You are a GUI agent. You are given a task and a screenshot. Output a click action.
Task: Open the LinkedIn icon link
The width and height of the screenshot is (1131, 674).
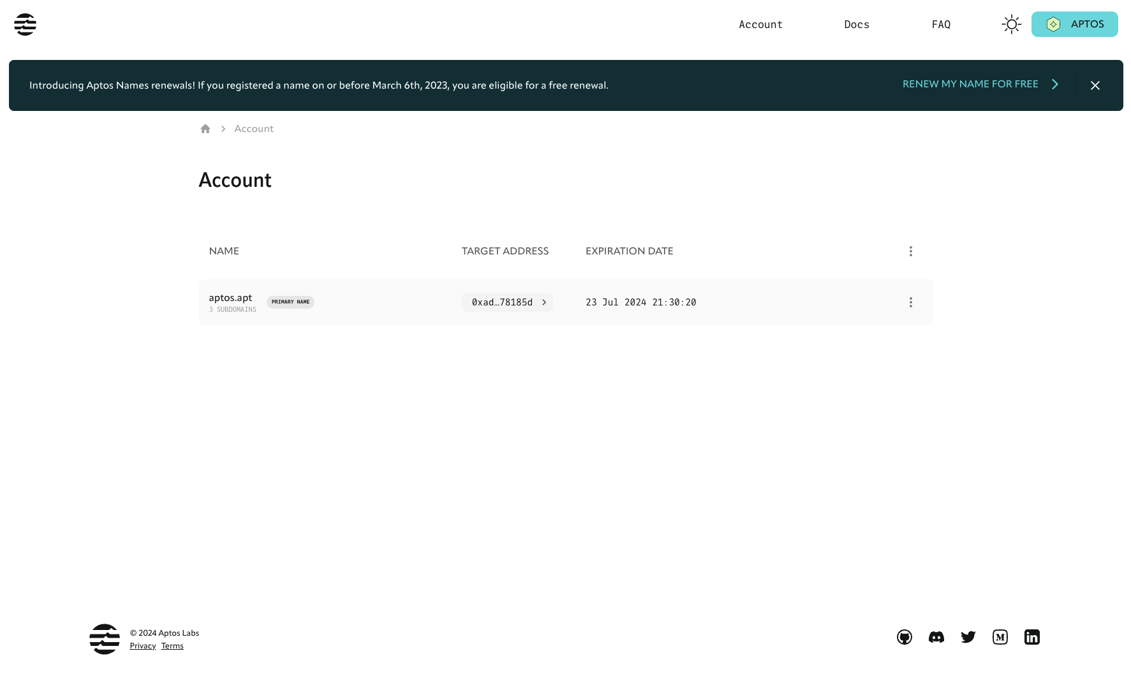point(1032,637)
